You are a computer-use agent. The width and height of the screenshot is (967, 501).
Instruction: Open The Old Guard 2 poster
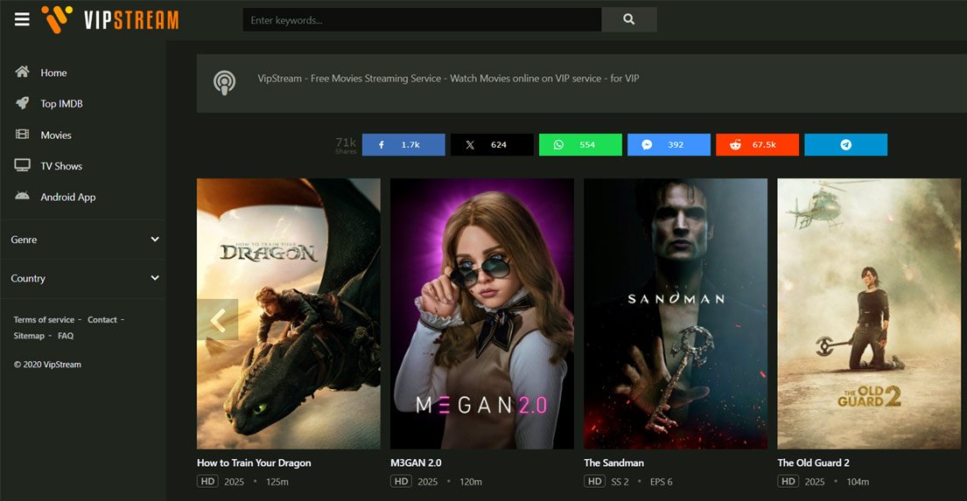pyautogui.click(x=869, y=314)
